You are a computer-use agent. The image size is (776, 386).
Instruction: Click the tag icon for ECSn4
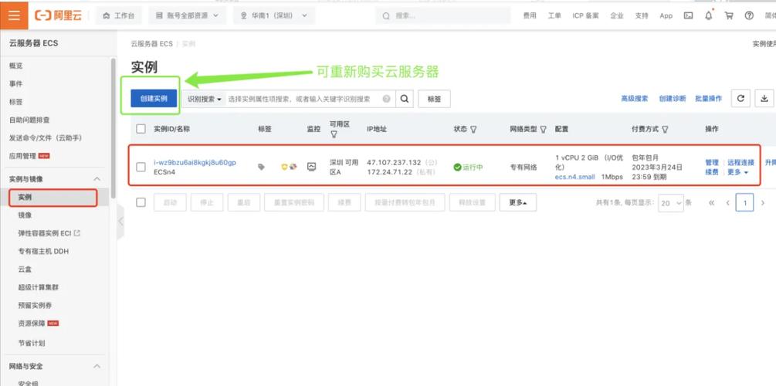point(261,168)
